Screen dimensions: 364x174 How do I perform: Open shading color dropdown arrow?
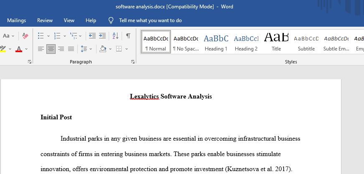(x=110, y=49)
